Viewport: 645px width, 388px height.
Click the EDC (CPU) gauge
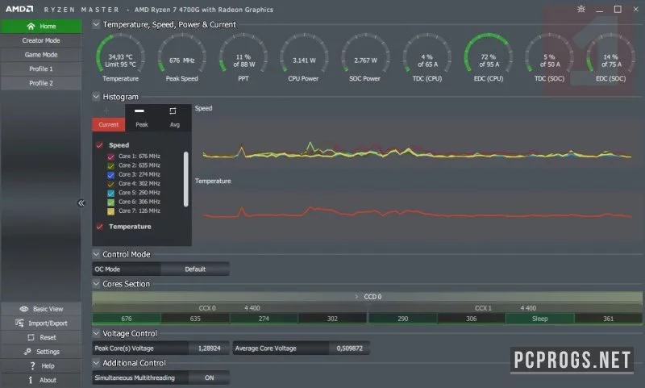pyautogui.click(x=489, y=57)
